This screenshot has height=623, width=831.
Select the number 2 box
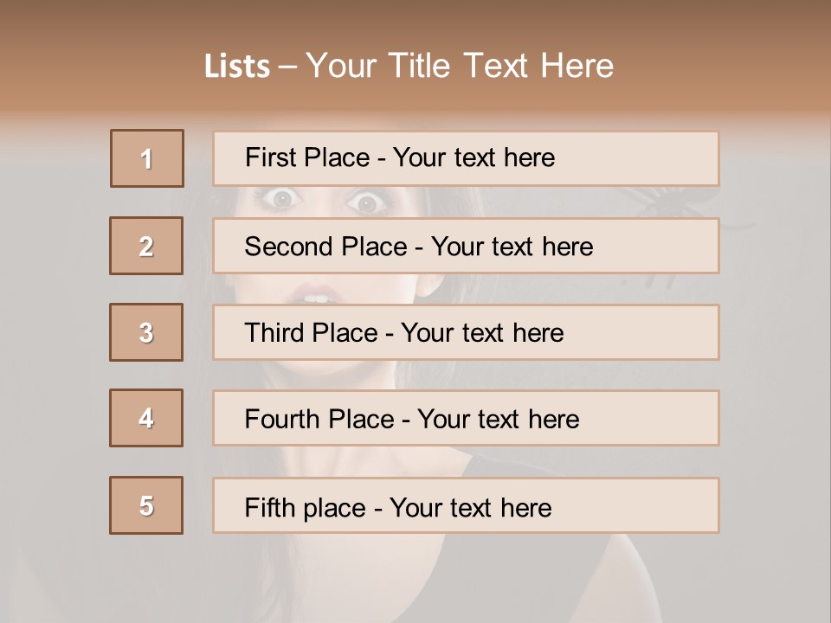coord(146,246)
